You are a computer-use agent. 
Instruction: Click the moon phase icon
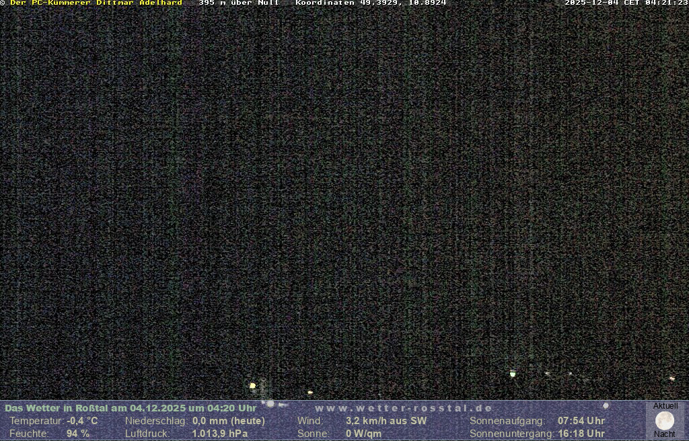665,421
